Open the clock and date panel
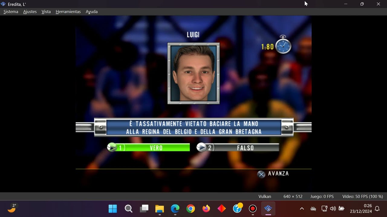The width and height of the screenshot is (387, 217). (x=361, y=209)
